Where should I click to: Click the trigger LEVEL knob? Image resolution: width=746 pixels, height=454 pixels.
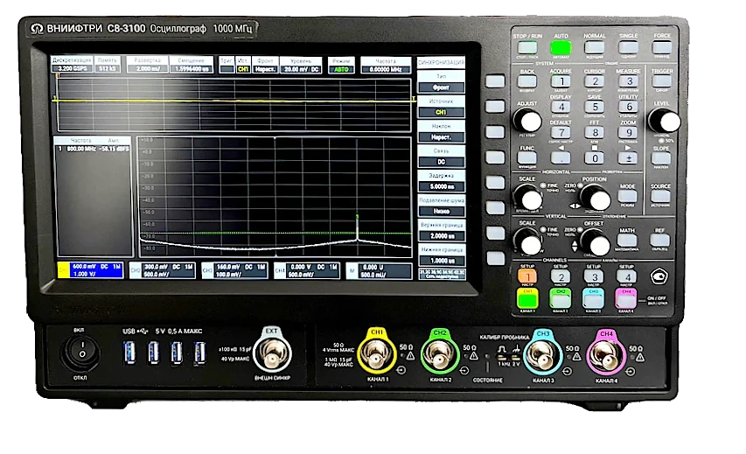[x=664, y=120]
